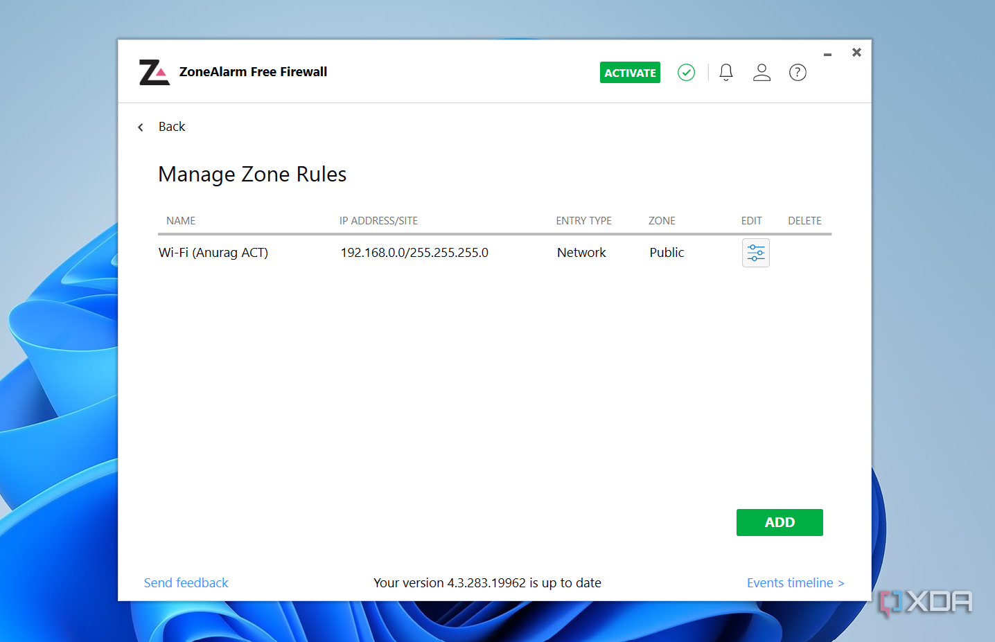
Task: Go back using the Back arrow
Action: pos(141,127)
